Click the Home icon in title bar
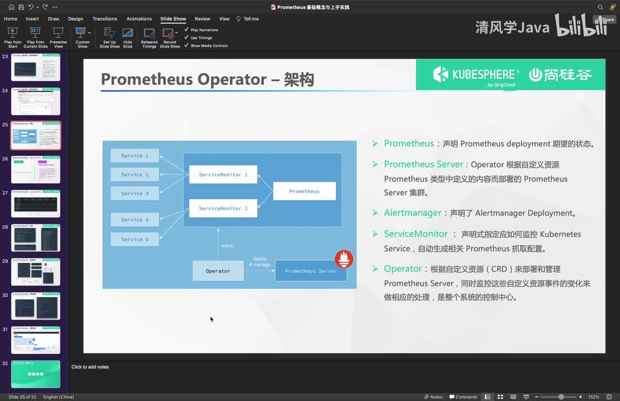 11,7
